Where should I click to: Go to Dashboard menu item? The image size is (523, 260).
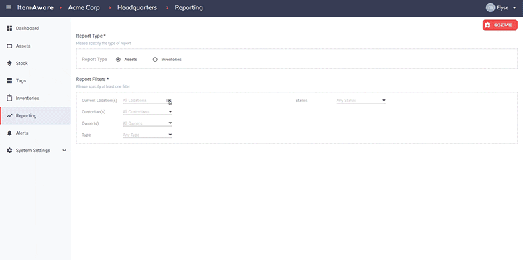[x=36, y=28]
